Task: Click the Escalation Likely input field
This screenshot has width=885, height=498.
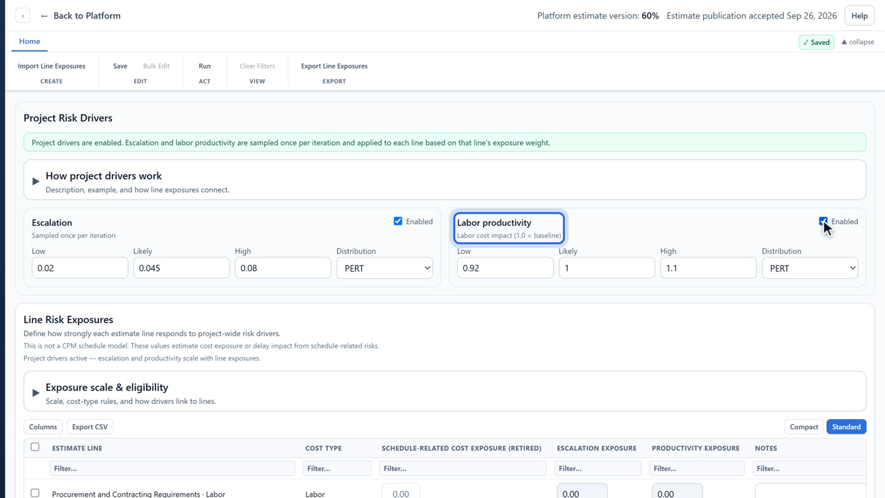Action: [x=181, y=268]
